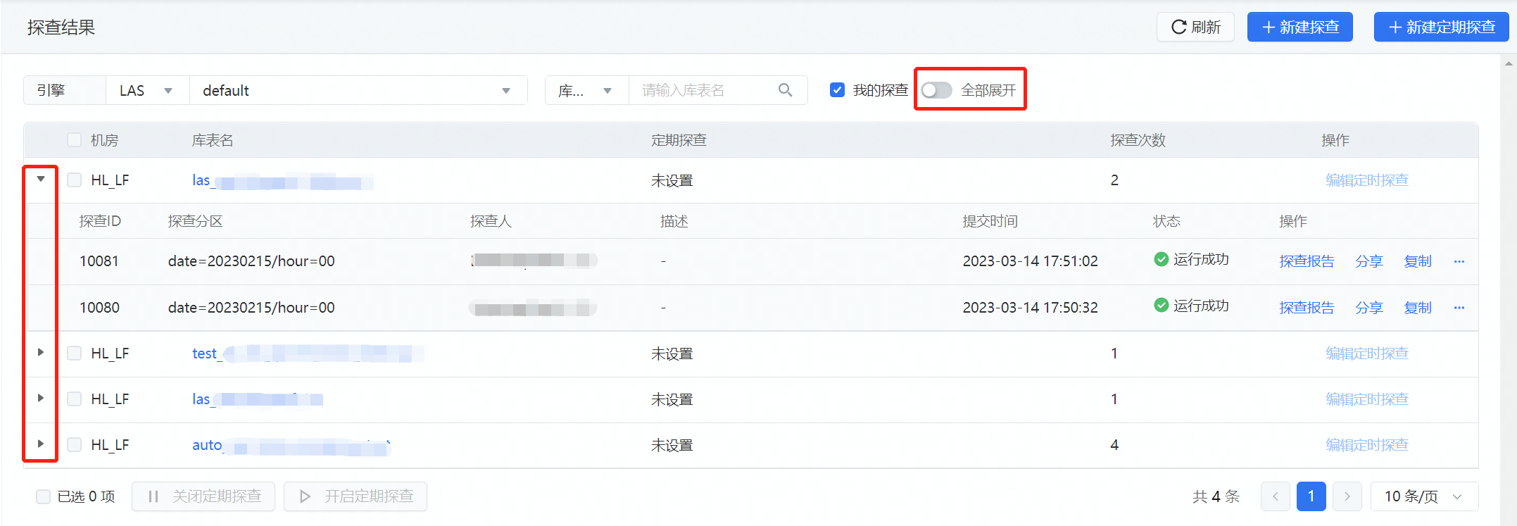Open the second las_ table link
Screen dimensions: 1517x526
tap(258, 399)
